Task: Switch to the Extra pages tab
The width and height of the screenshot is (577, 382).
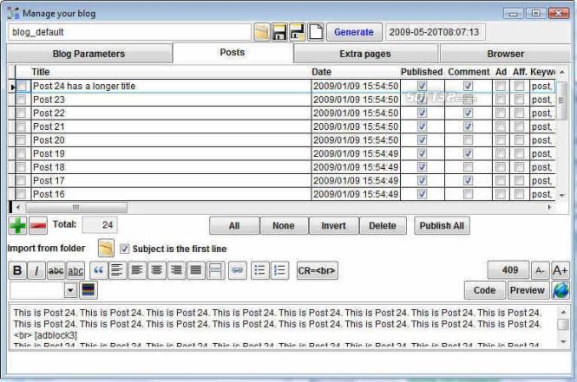Action: 365,54
